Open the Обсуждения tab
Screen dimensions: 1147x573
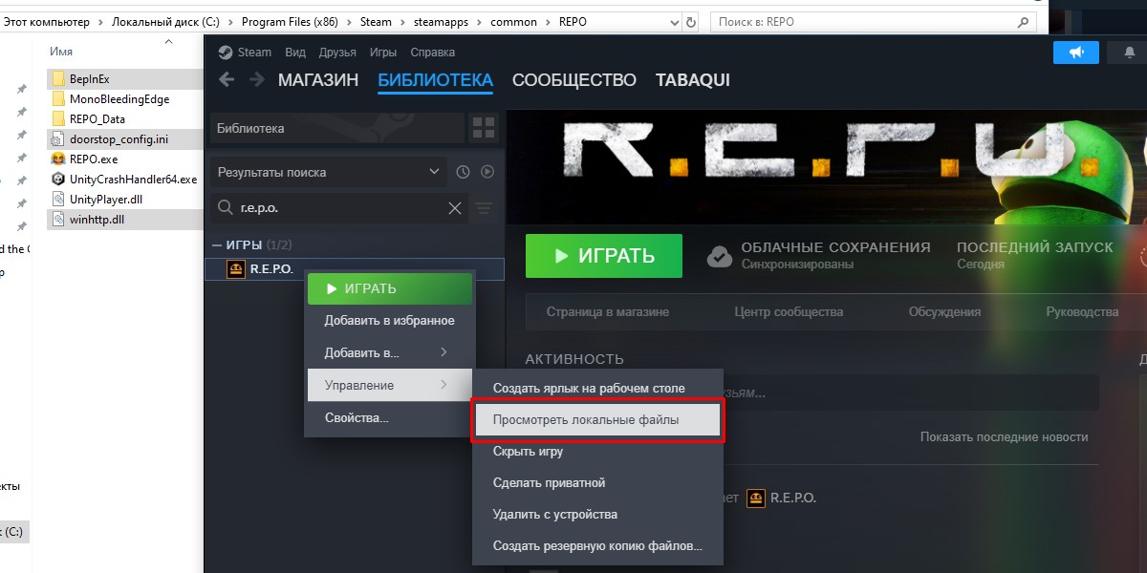pos(944,312)
